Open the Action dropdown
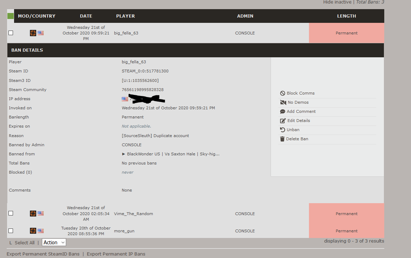 coord(54,243)
